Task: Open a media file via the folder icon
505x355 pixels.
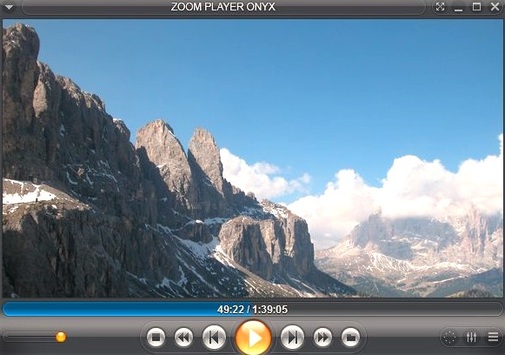Action: pyautogui.click(x=350, y=338)
